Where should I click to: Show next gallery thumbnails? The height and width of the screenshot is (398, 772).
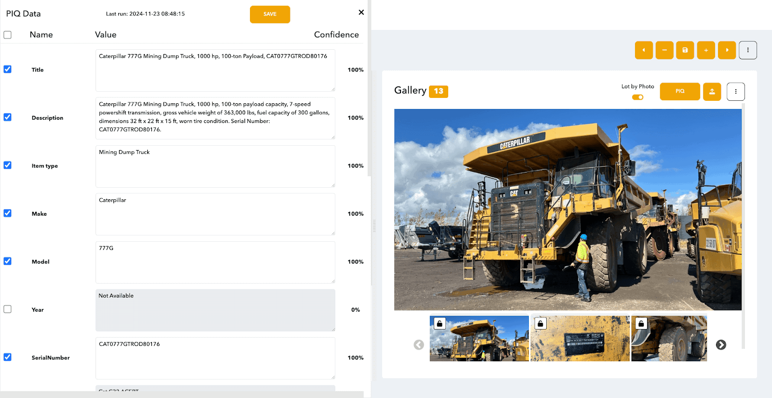(x=721, y=344)
